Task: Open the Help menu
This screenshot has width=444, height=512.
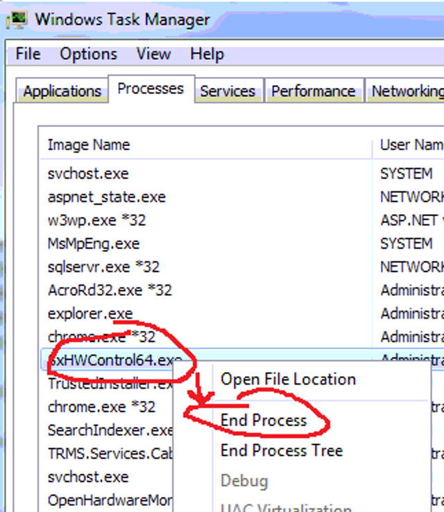Action: (x=207, y=54)
